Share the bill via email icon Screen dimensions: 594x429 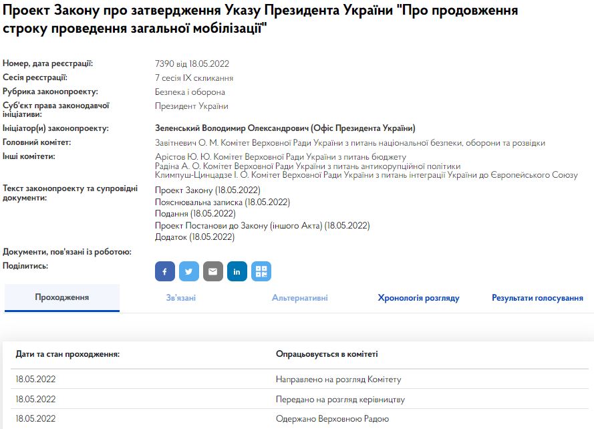[x=213, y=271]
